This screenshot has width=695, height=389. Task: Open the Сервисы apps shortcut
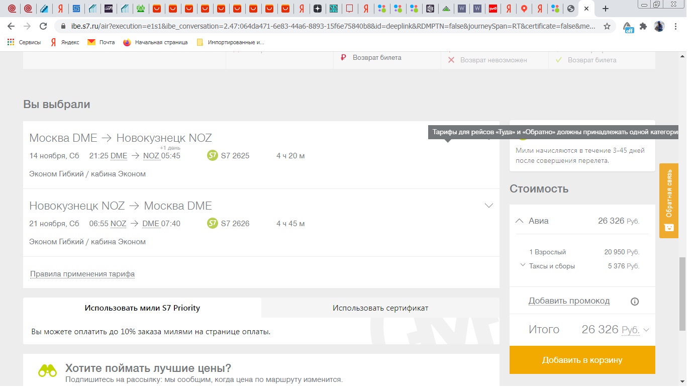point(24,42)
